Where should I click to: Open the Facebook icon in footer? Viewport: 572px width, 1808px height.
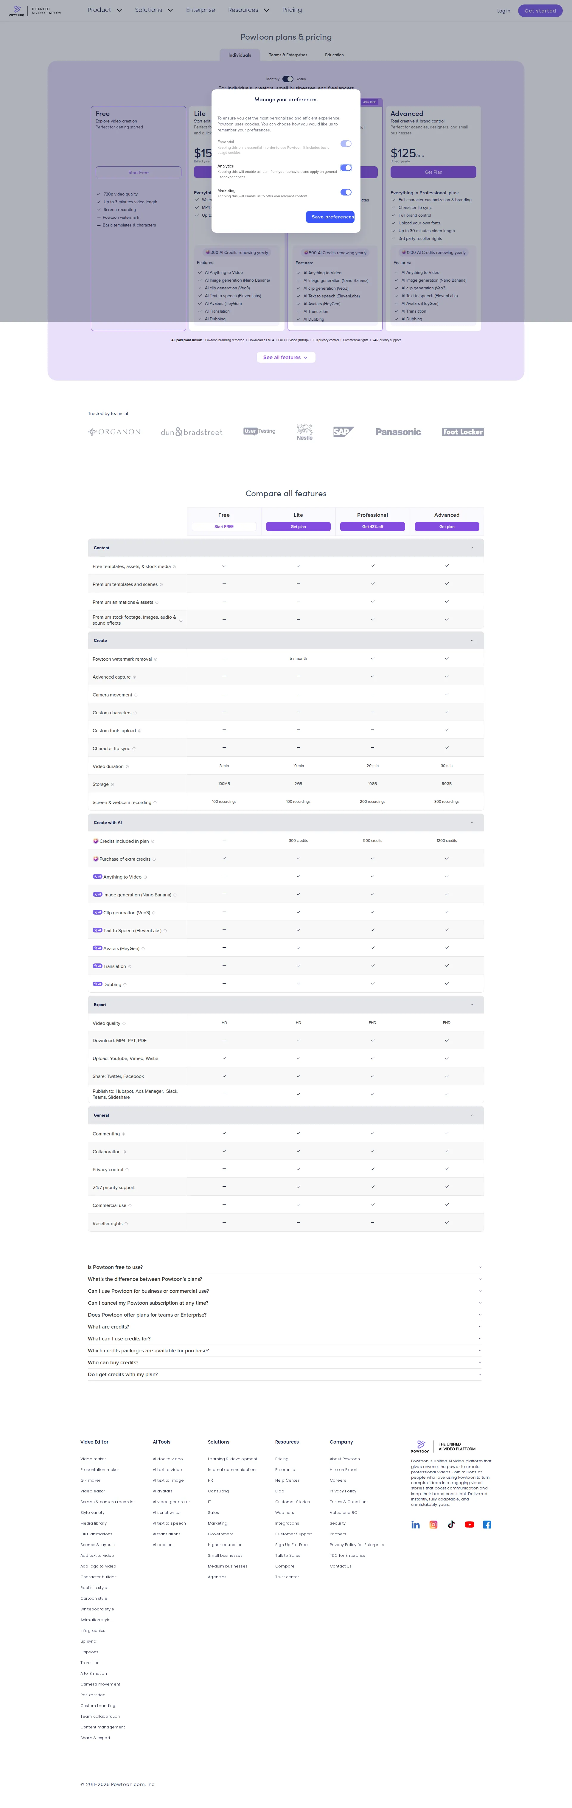(487, 1524)
